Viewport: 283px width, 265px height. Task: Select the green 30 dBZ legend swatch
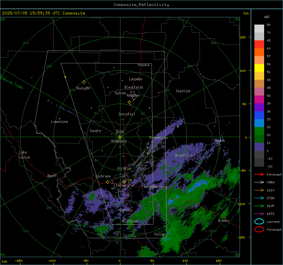coord(259,131)
